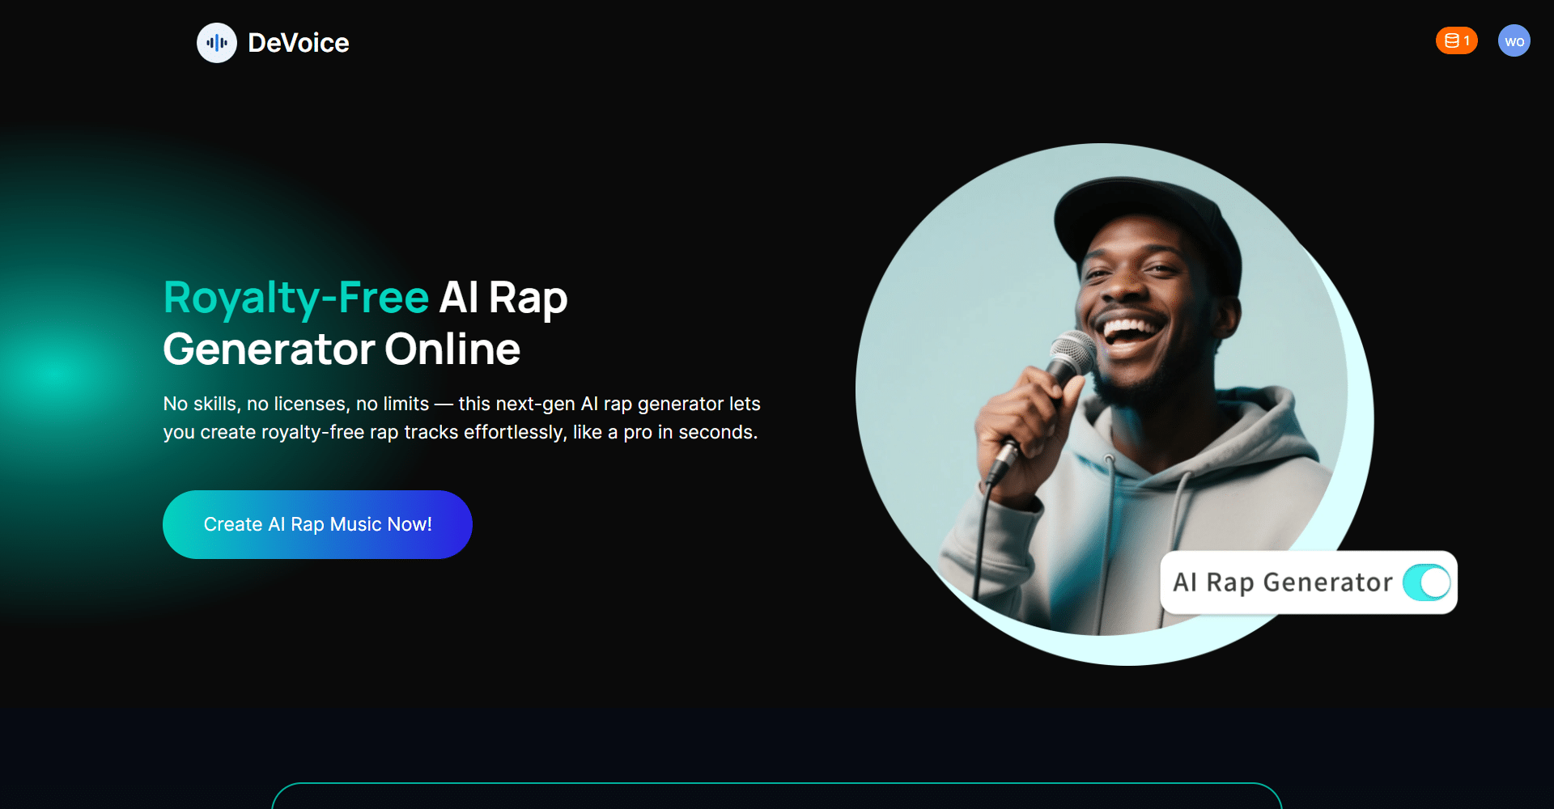This screenshot has width=1554, height=809.
Task: Click the glowing teal spot at left edge
Action: pos(55,374)
